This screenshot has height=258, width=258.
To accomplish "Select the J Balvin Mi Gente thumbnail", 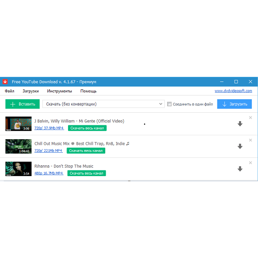I will [x=19, y=124].
